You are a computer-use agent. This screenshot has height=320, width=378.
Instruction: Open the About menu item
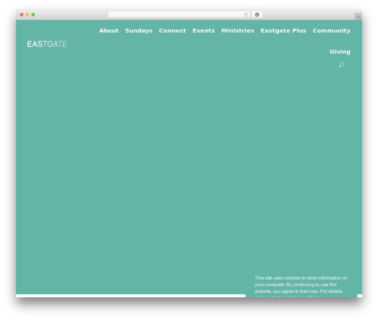[109, 30]
